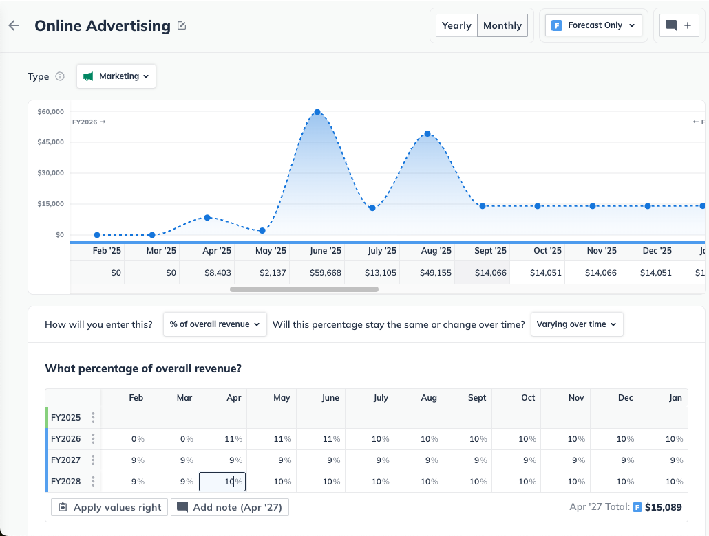Open the three-dot menu on the FY2027 row
The width and height of the screenshot is (709, 536).
(x=94, y=460)
